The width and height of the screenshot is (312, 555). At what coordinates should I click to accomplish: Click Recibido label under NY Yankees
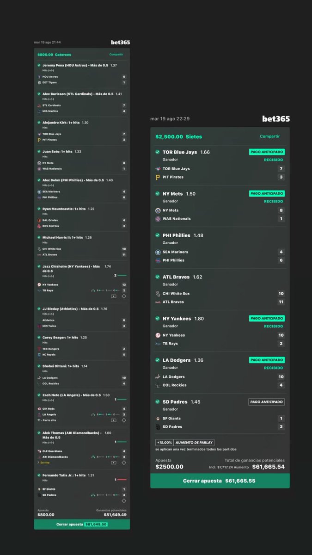[x=274, y=327]
